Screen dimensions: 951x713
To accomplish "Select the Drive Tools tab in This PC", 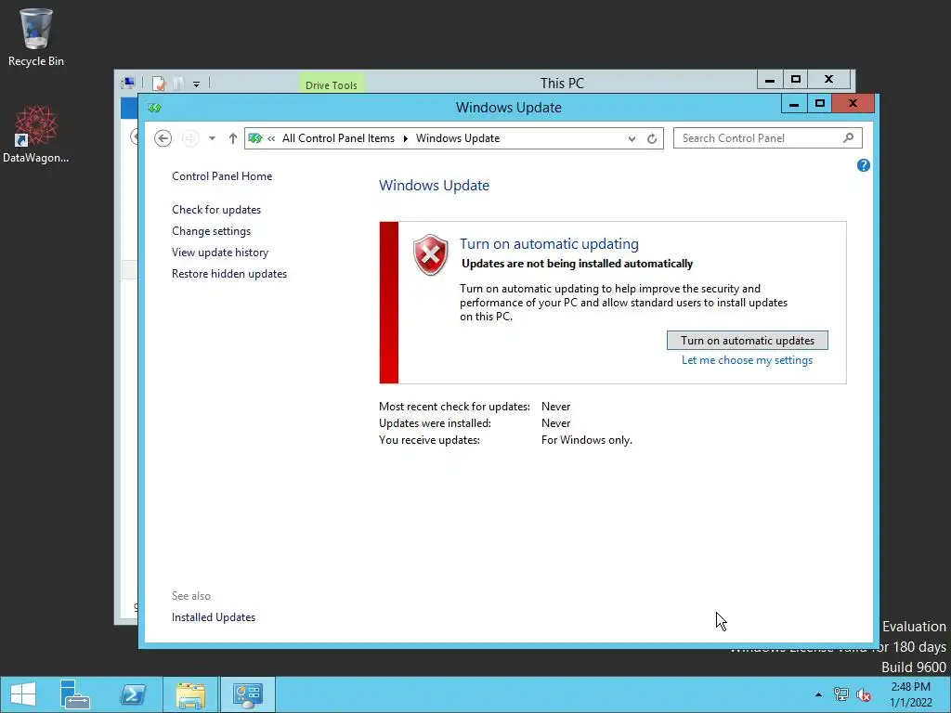I will (x=332, y=84).
